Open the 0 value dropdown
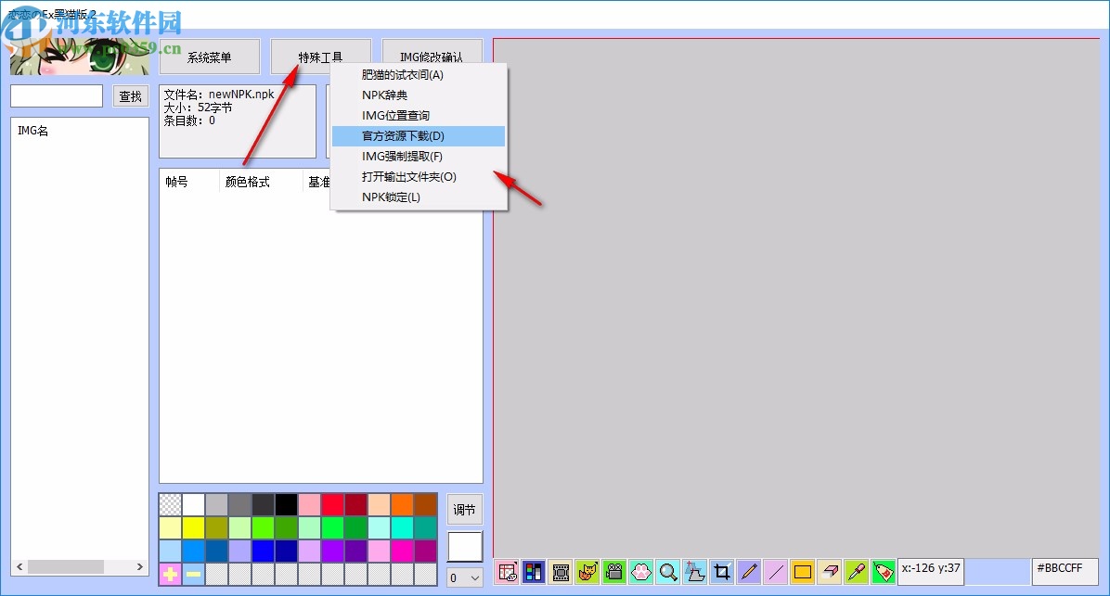This screenshot has width=1110, height=596. 465,577
